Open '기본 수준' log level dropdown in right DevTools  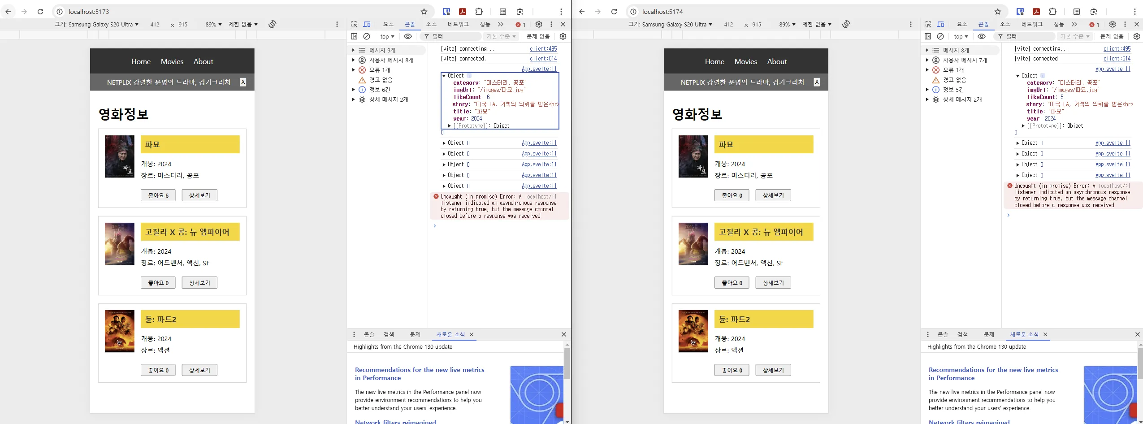1074,36
